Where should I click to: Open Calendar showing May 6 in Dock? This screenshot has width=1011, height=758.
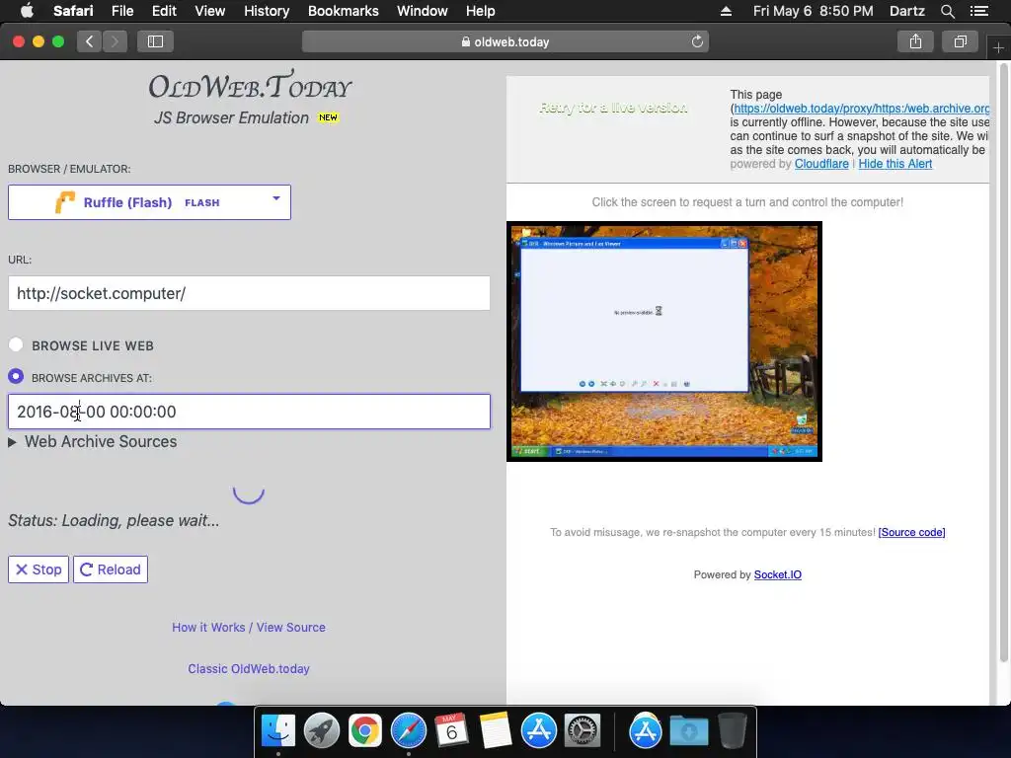(x=451, y=731)
